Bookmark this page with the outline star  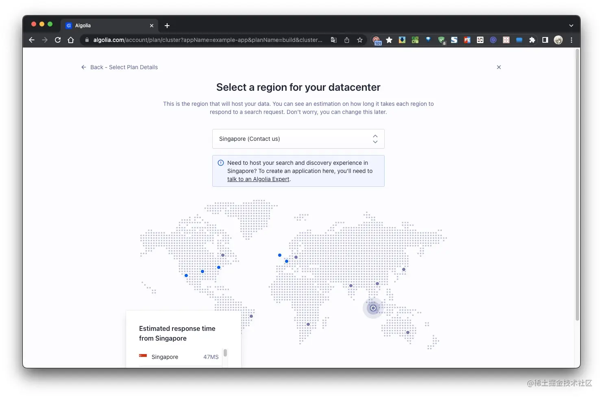click(x=360, y=40)
